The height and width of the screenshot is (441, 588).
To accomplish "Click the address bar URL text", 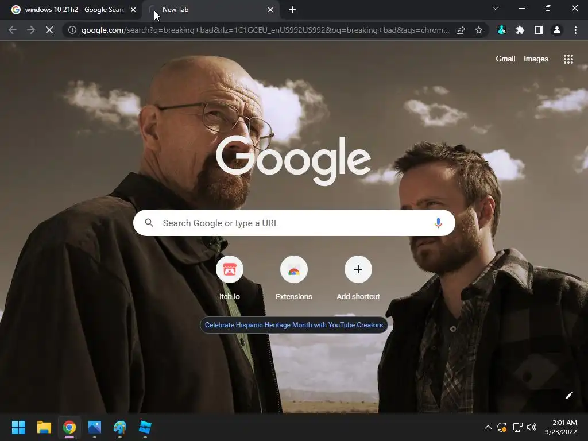I will coord(265,30).
